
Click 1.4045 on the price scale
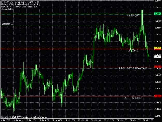pos(158,116)
